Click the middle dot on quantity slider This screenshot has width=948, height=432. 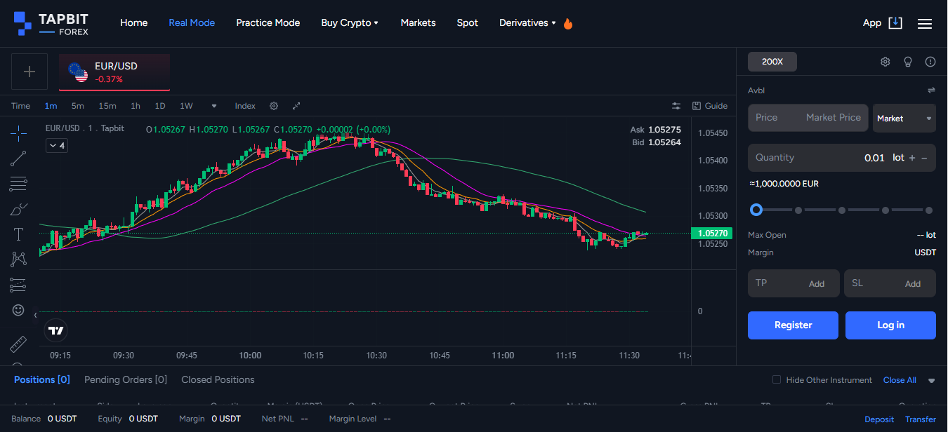click(842, 210)
